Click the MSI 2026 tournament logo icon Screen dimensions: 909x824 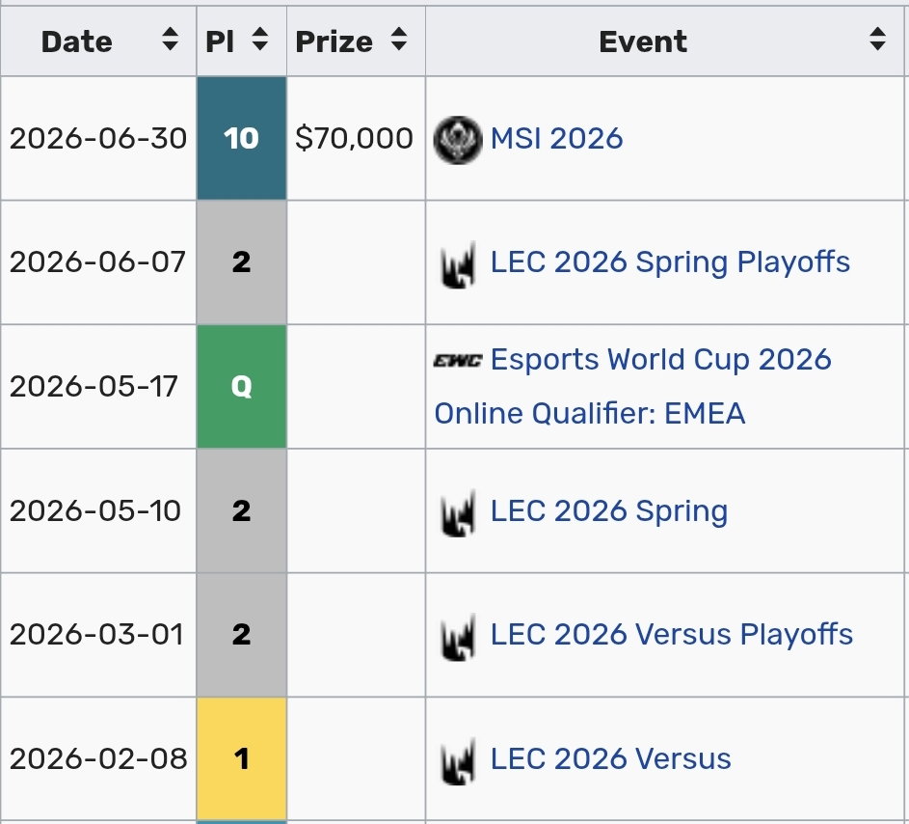[458, 140]
